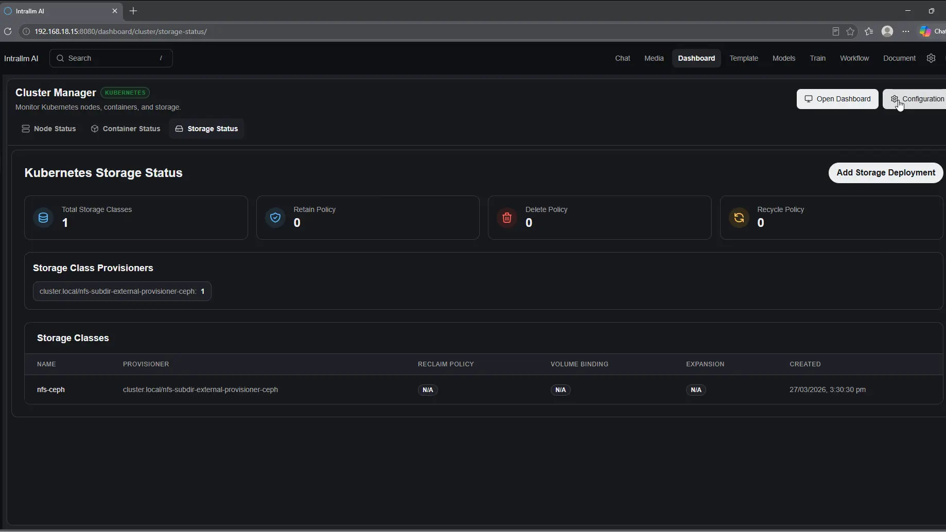This screenshot has width=946, height=532.
Task: Click the N/A badge under Volume Binding
Action: pos(560,390)
